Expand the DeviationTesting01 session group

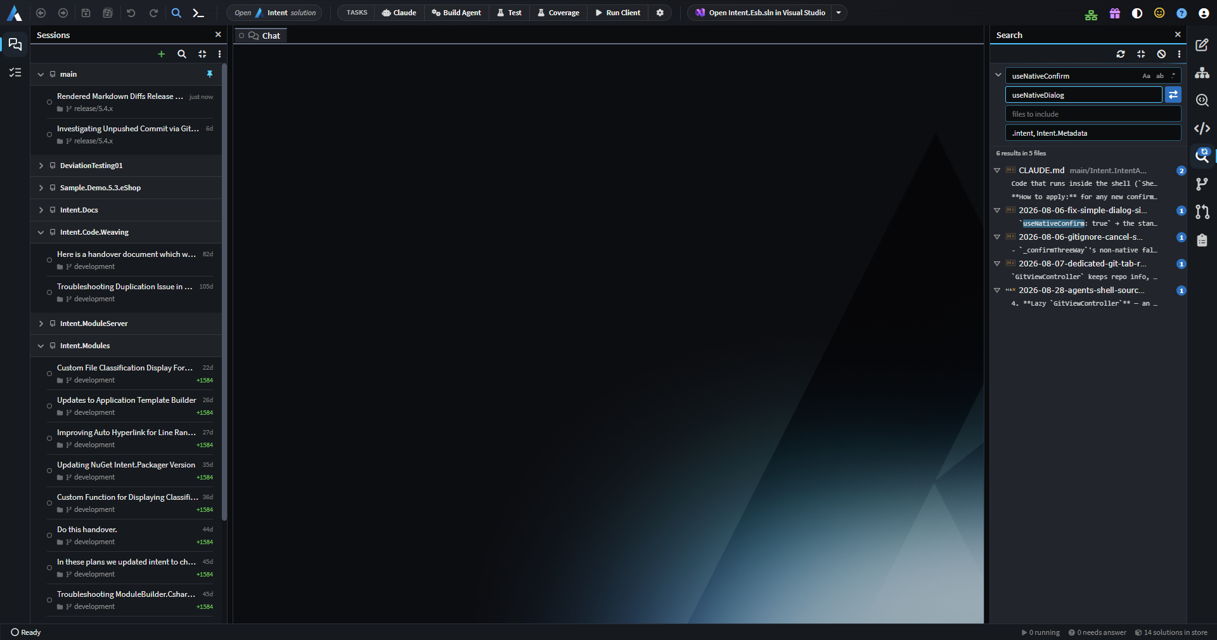pos(41,166)
